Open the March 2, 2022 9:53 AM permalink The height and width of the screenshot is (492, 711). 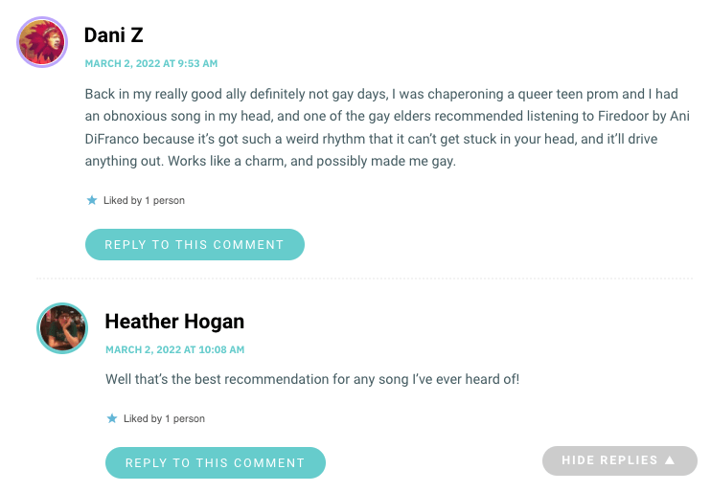click(151, 63)
